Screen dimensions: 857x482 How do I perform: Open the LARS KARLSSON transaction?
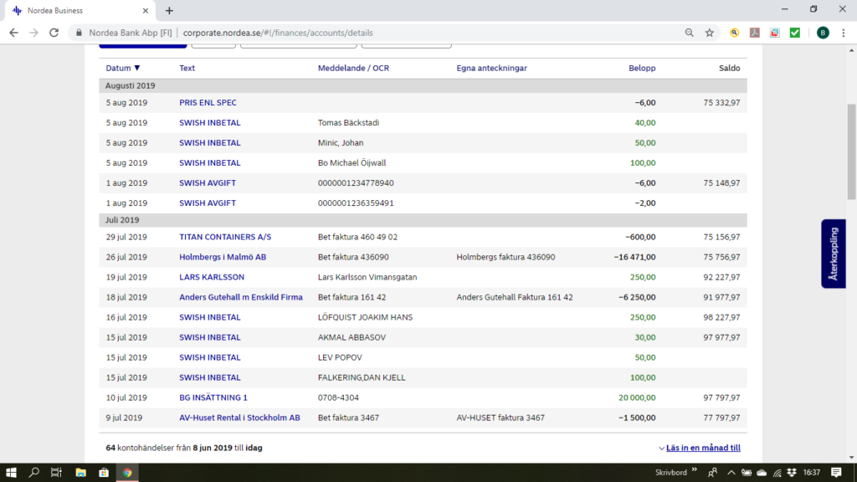(212, 278)
